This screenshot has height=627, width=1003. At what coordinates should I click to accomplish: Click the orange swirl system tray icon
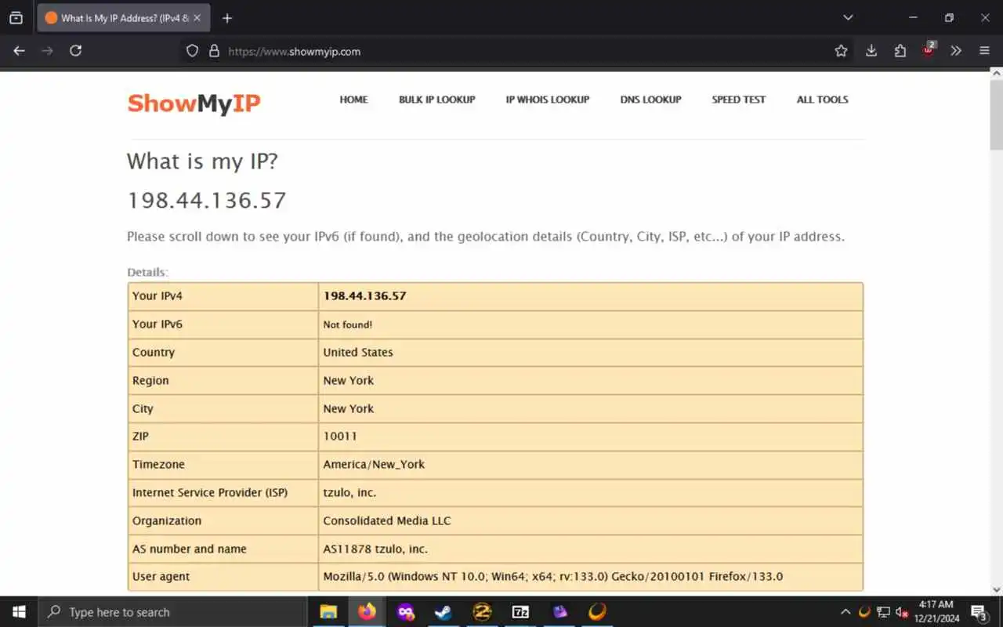pos(864,612)
